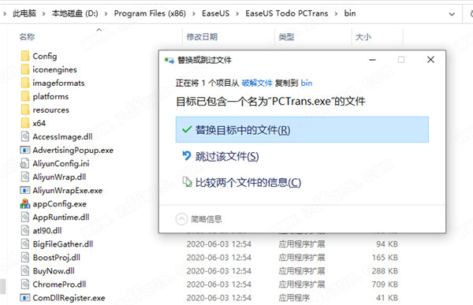The width and height of the screenshot is (473, 305).
Task: Select the AdvertisingPopup.exe application icon
Action: (25, 150)
